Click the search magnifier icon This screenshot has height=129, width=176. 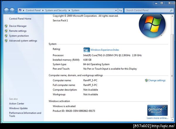point(171,11)
